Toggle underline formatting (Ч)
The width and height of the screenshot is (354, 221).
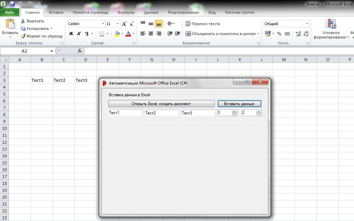87,34
